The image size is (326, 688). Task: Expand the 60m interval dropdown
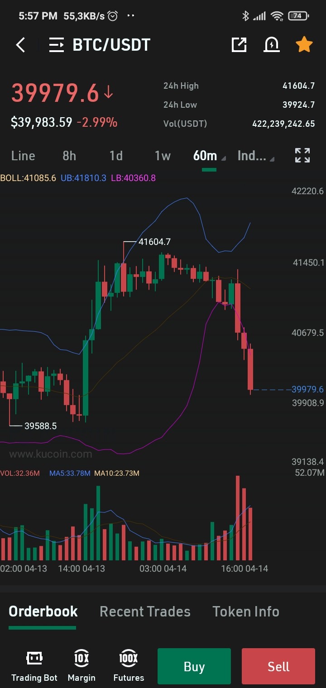click(x=209, y=156)
